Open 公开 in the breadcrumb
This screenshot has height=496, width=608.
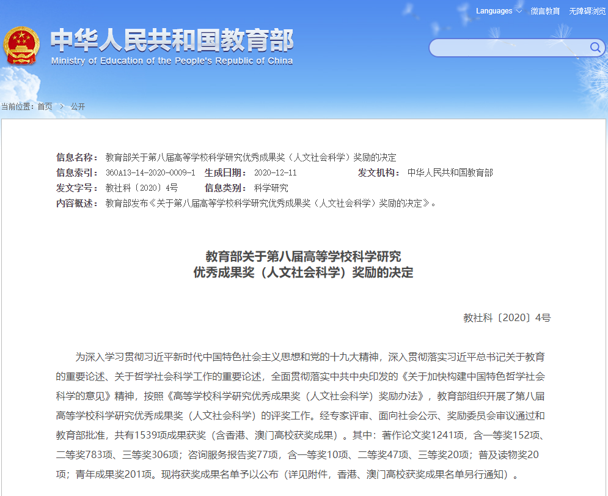click(78, 106)
